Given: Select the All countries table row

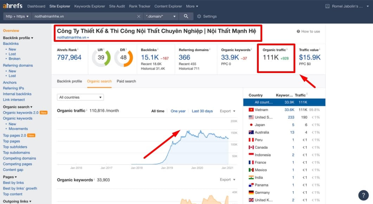Looking at the screenshot, I should pos(284,102).
